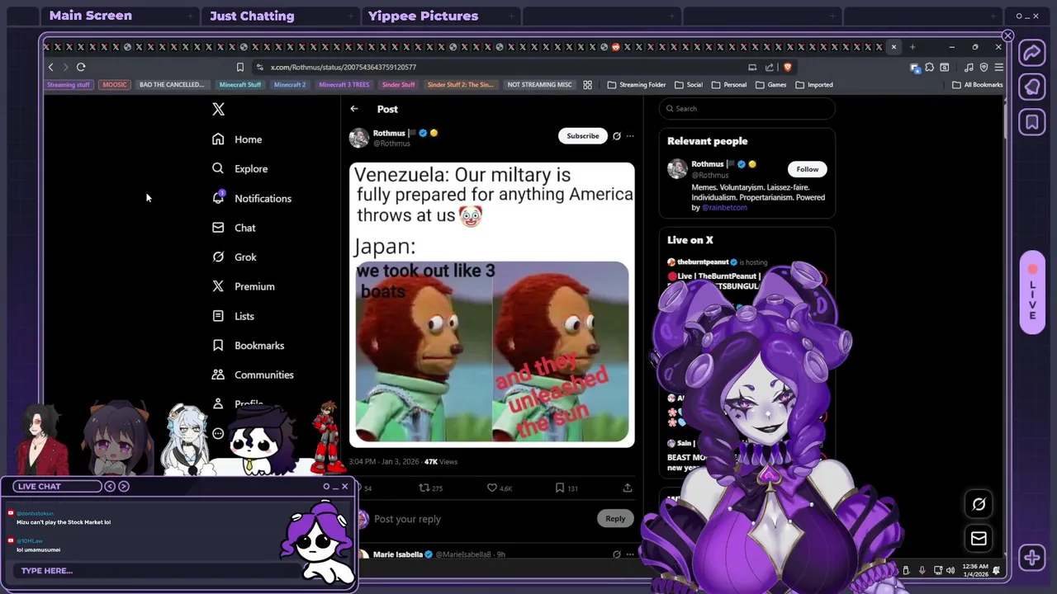The height and width of the screenshot is (594, 1057).
Task: Open Premium in X sidebar
Action: tap(243, 286)
